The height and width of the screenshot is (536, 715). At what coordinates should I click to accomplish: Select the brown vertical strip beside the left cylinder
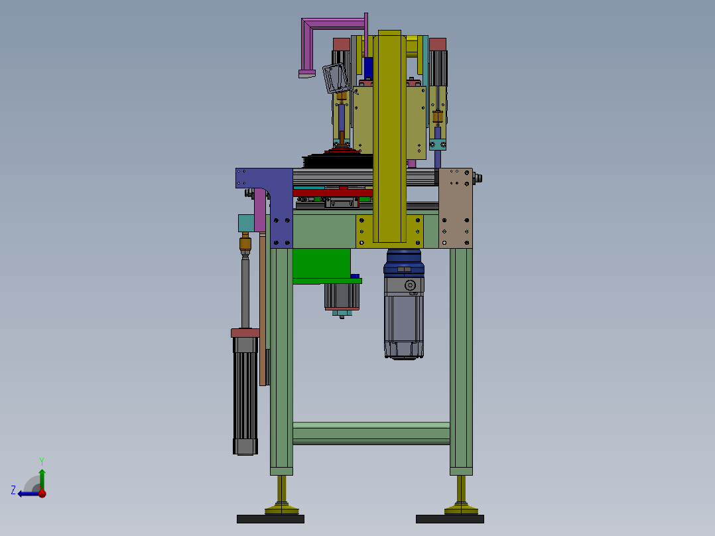pyautogui.click(x=263, y=309)
